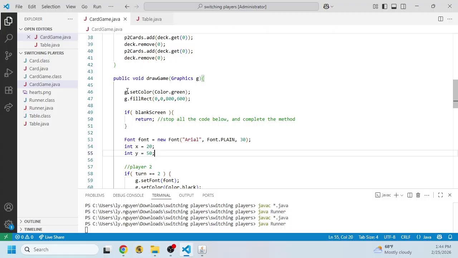Open the Run and Debug view
Viewport: 458px width, 258px height.
coord(9,73)
